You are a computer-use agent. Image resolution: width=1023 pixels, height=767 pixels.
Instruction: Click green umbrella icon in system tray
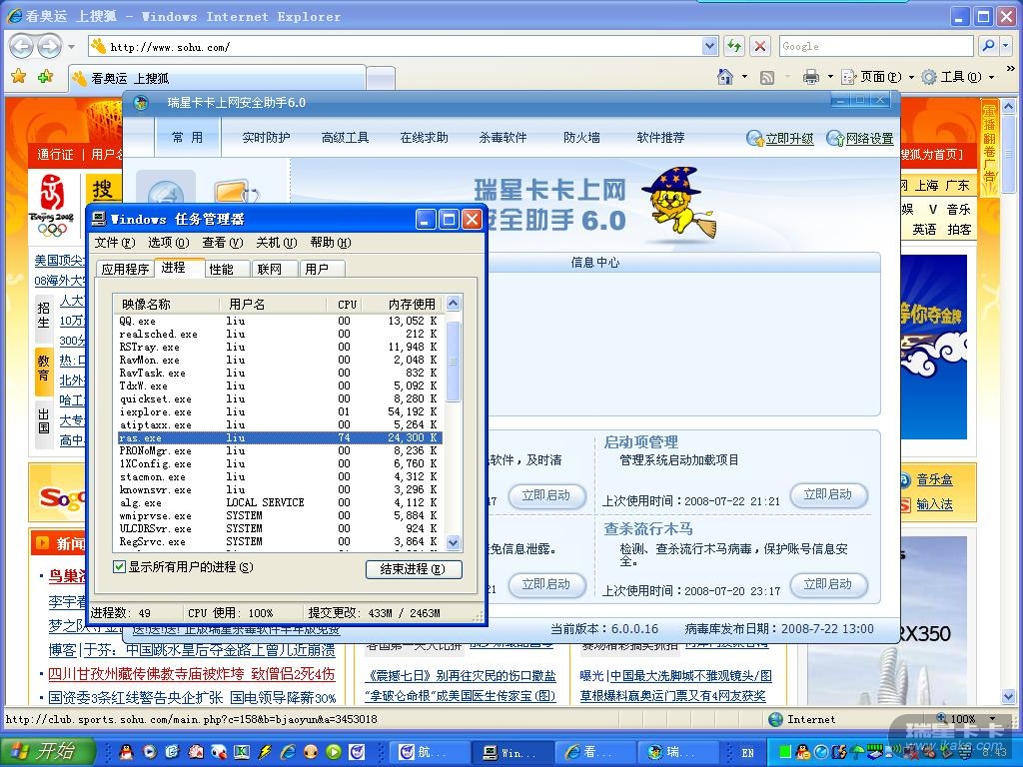[x=858, y=752]
